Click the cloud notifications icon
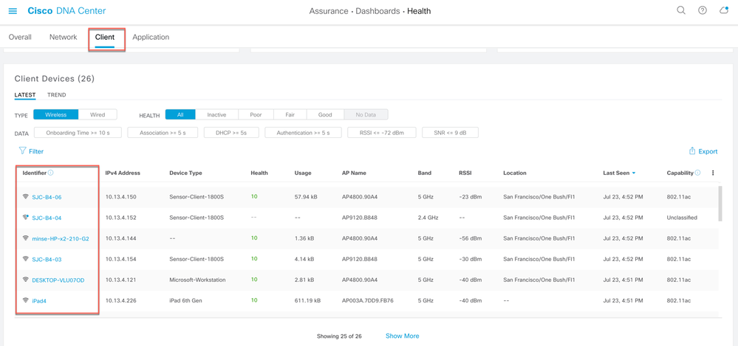The image size is (738, 346). 724,10
